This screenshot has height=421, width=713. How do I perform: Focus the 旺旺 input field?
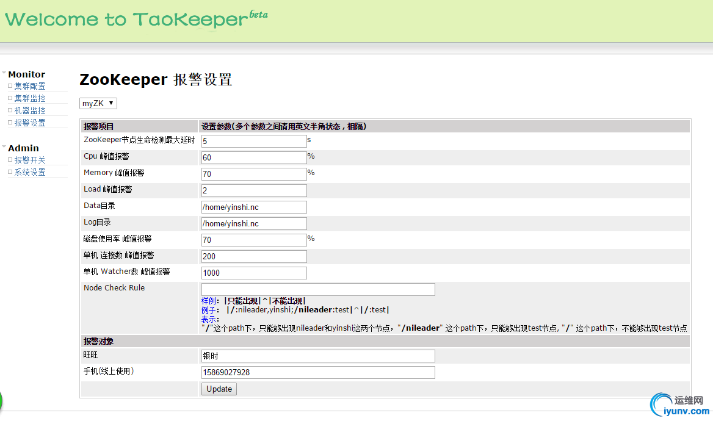tap(318, 356)
